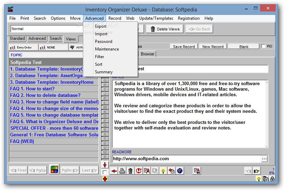Switch to the Views tab
Viewport: 285px width, 191px height.
click(x=71, y=39)
